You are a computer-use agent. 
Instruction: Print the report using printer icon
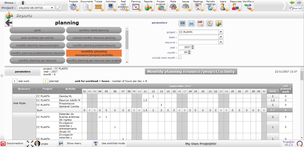191,24
